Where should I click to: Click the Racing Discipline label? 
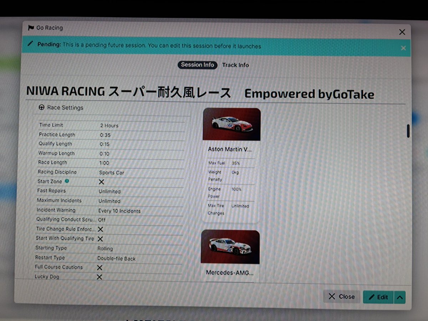tap(57, 172)
